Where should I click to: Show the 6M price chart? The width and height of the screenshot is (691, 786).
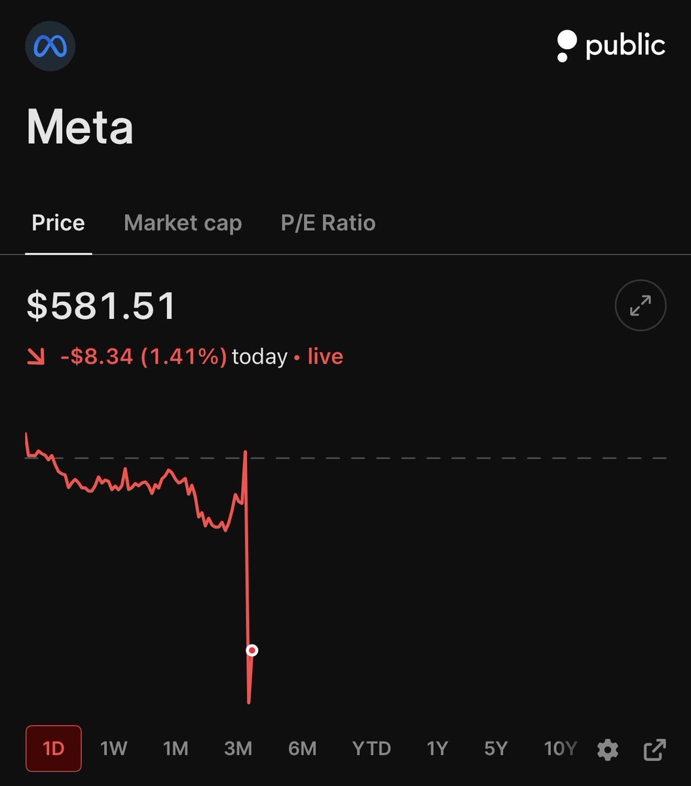302,749
